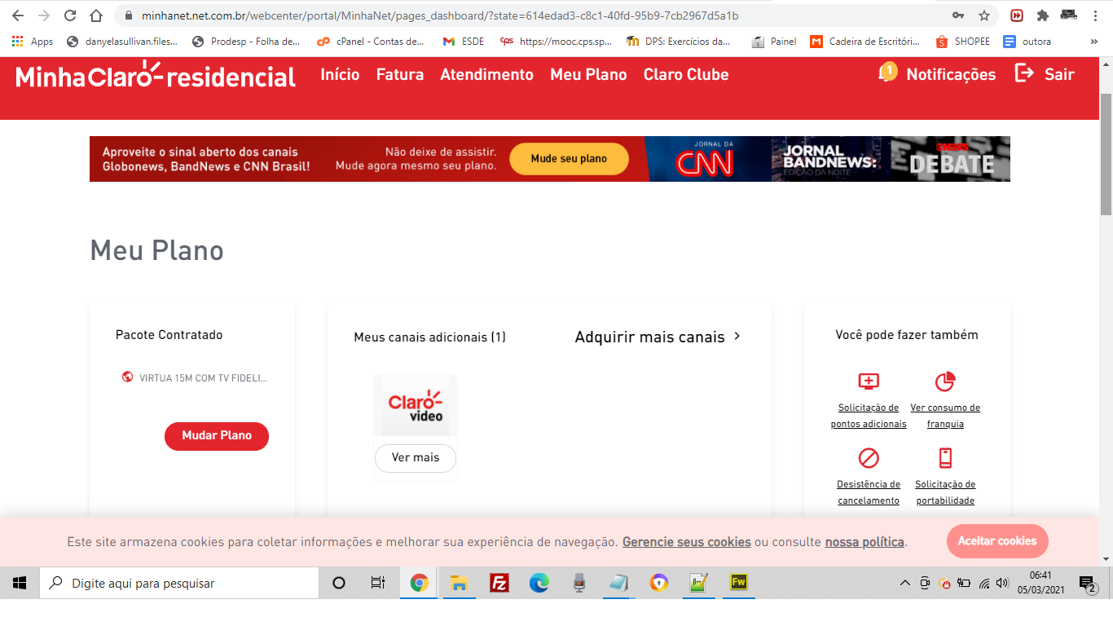This screenshot has width=1113, height=626.
Task: Click the additional points request icon
Action: [x=869, y=381]
